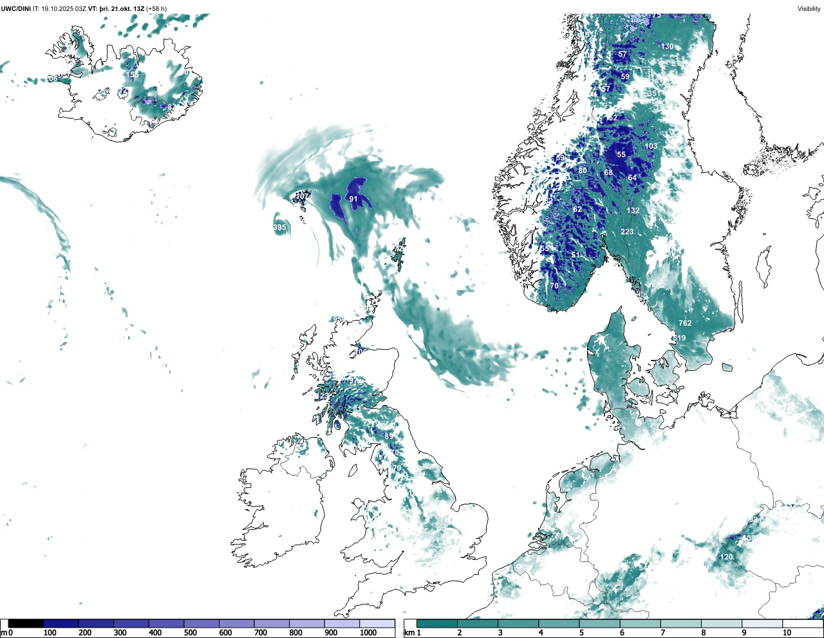Click the '155' value over Iceland
This screenshot has width=824, height=638.
coord(131,75)
